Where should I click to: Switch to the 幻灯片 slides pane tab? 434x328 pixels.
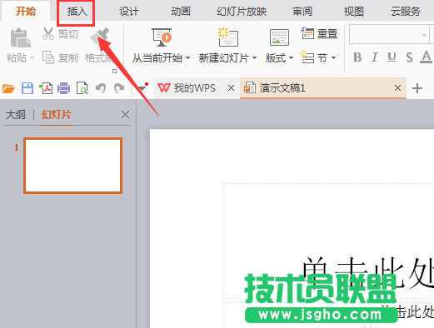(x=57, y=115)
